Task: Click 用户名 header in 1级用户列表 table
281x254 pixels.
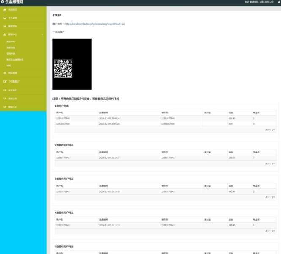Action: pos(60,113)
